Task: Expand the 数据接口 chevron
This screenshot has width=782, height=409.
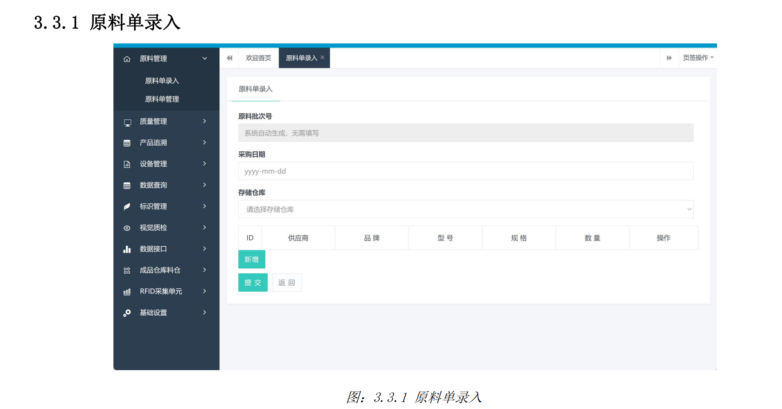Action: click(x=204, y=249)
